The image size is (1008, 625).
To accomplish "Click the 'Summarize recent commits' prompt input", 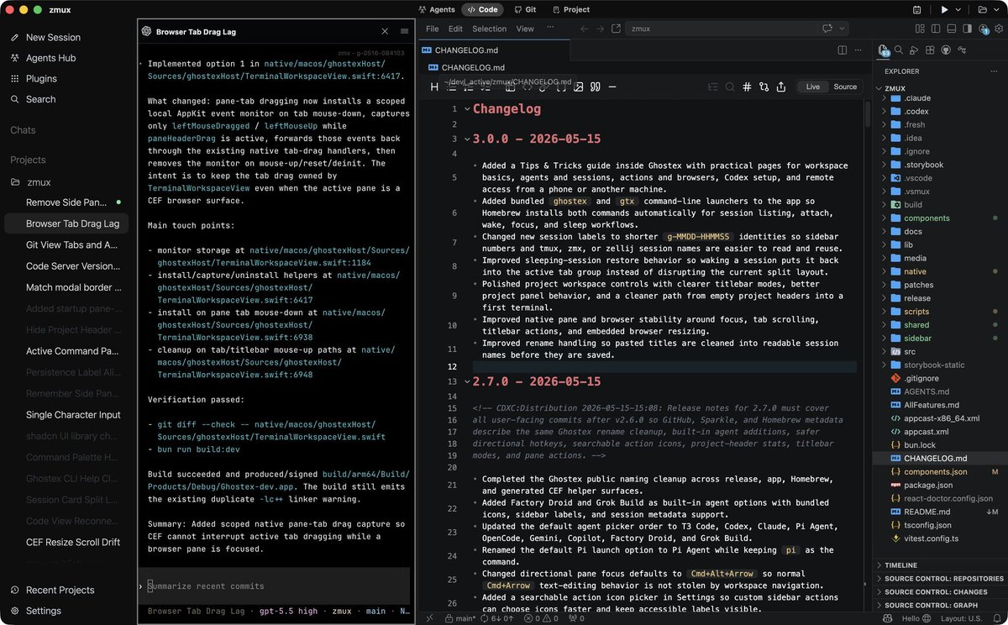I will [x=275, y=586].
